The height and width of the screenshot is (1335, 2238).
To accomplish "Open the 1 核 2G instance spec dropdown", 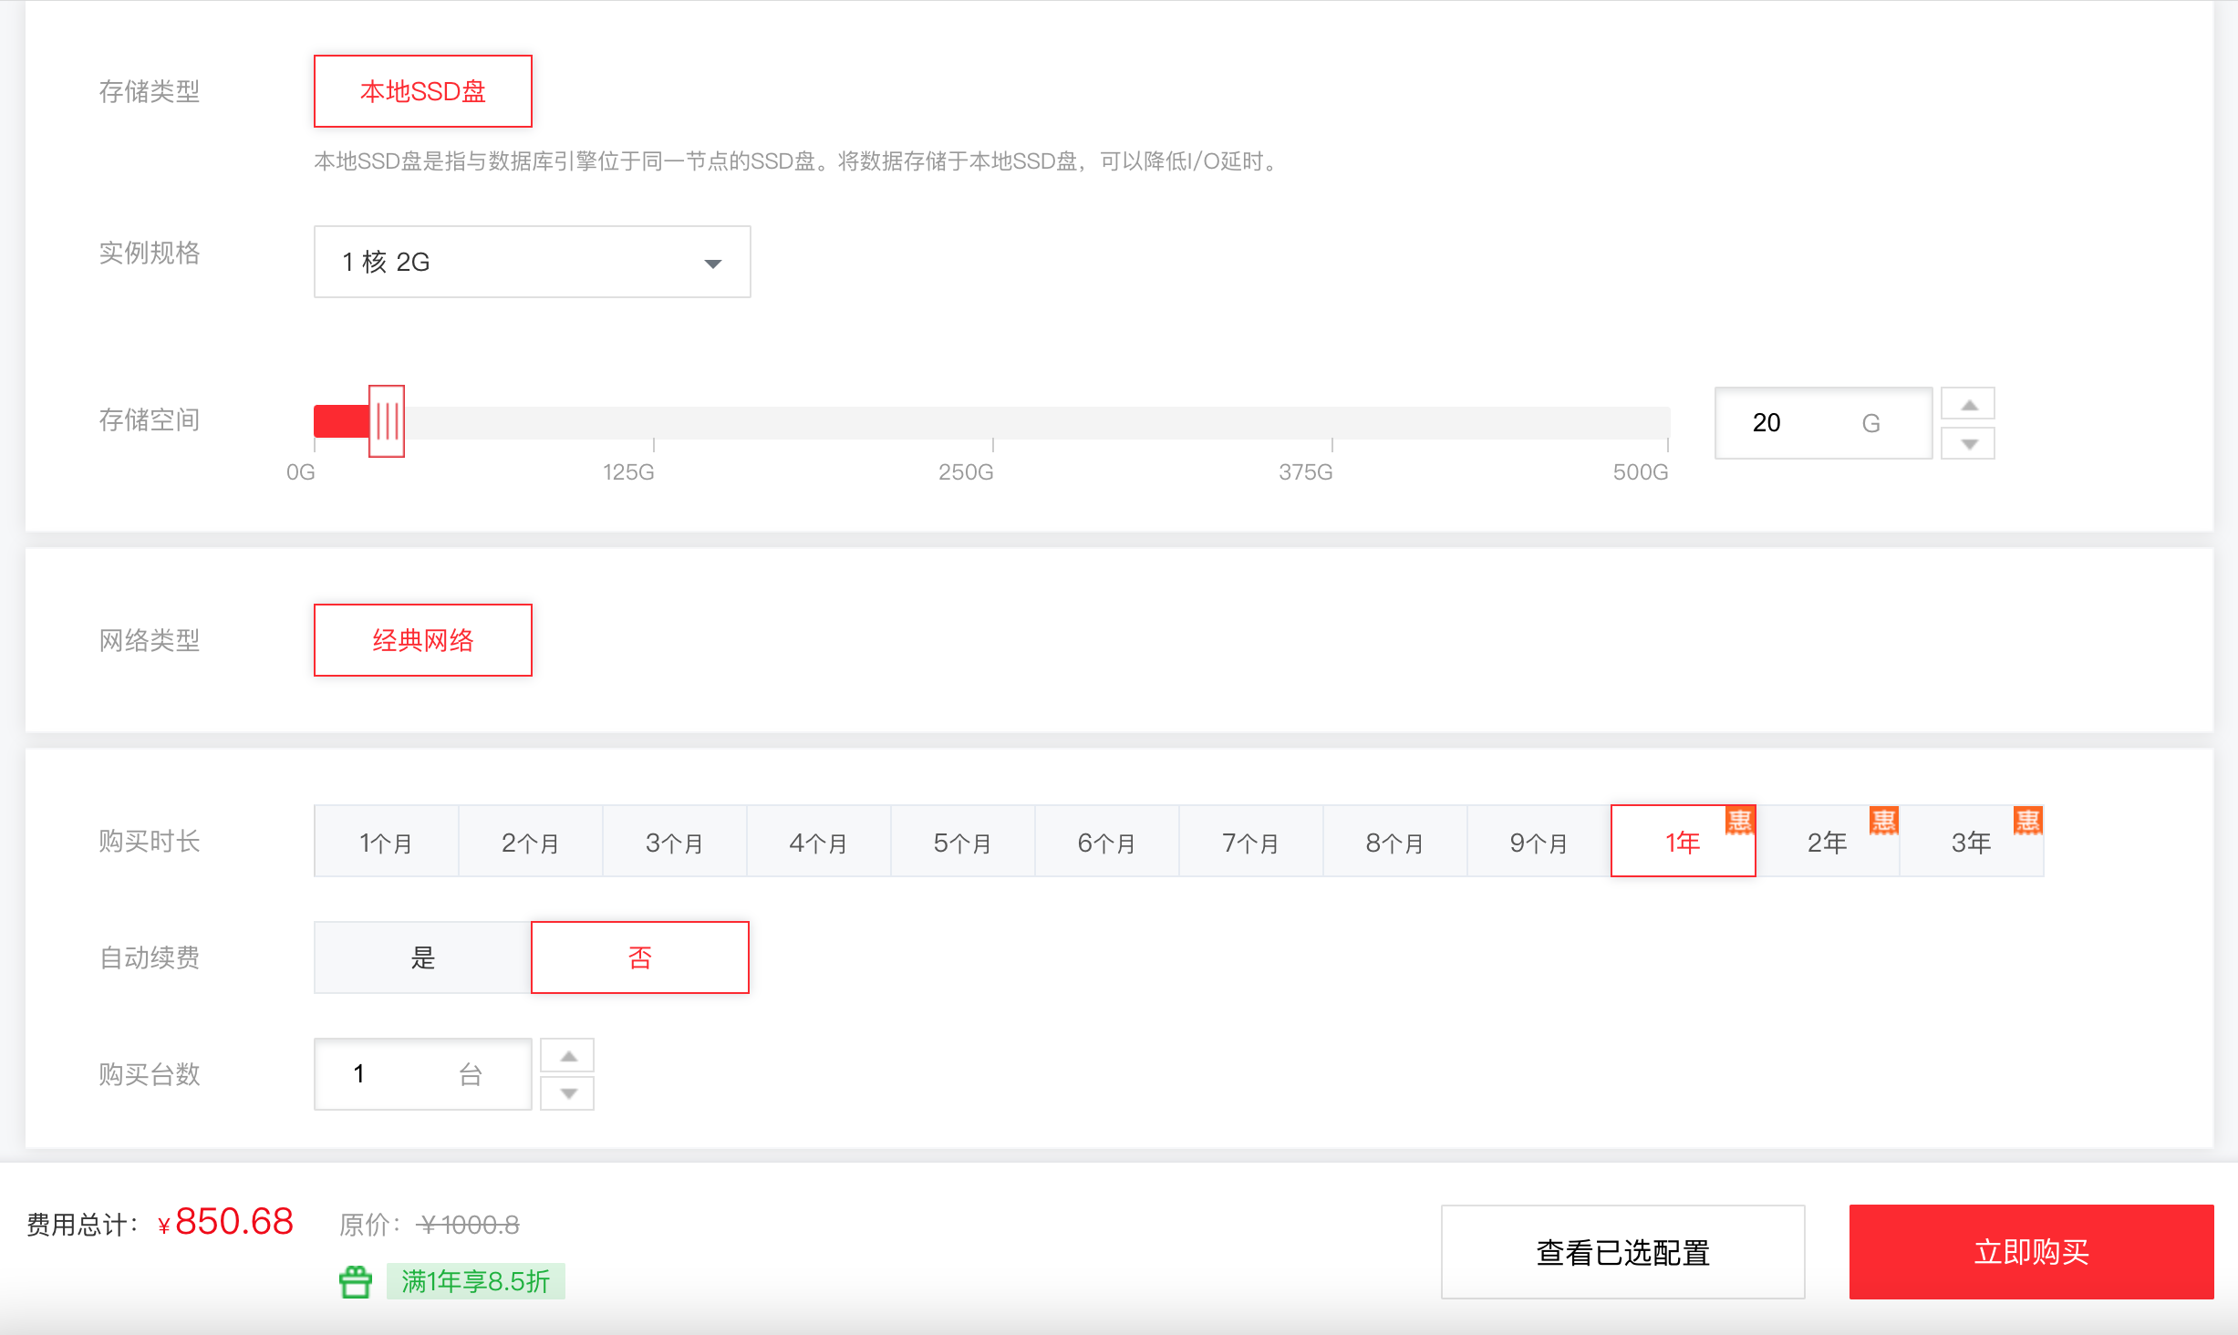I will [x=532, y=262].
